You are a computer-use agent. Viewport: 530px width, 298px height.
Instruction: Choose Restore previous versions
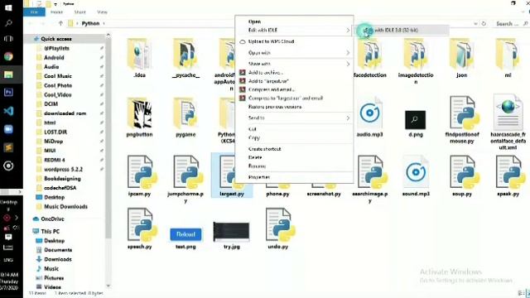294,107
